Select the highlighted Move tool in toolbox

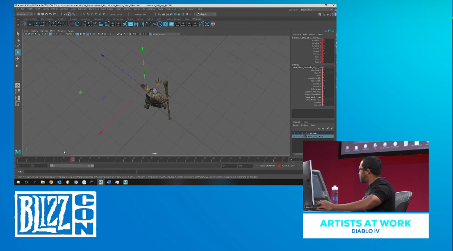coord(18,52)
